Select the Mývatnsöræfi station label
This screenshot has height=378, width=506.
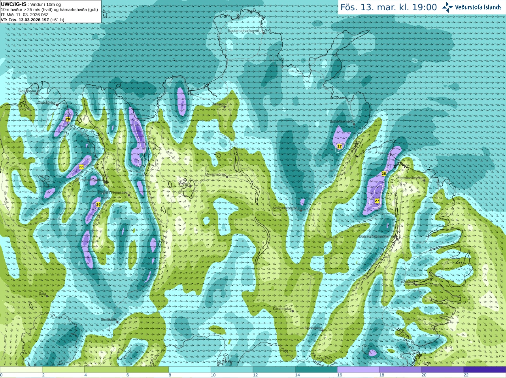click(x=215, y=174)
